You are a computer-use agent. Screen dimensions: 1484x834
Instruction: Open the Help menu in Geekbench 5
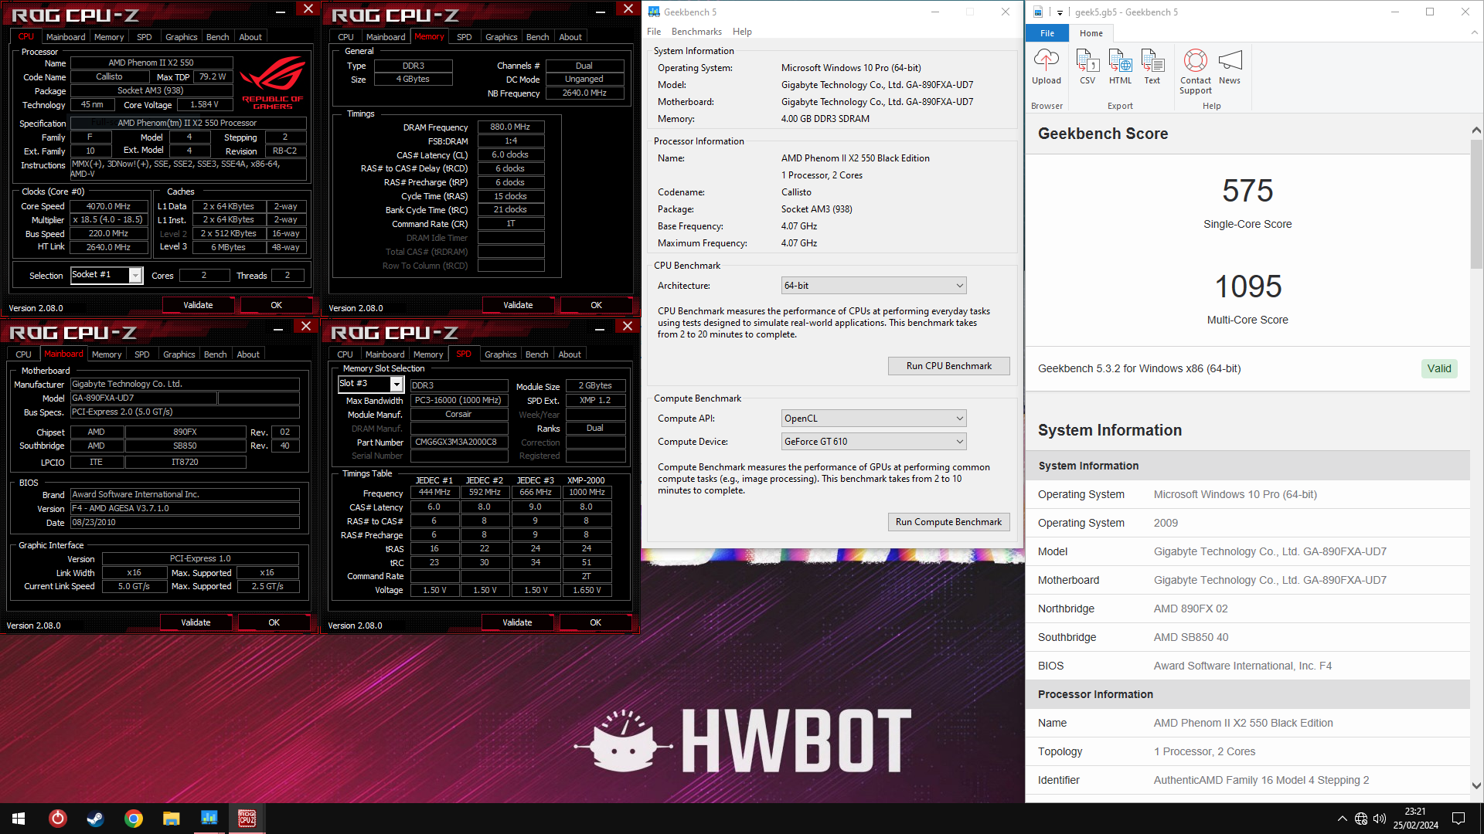tap(742, 32)
